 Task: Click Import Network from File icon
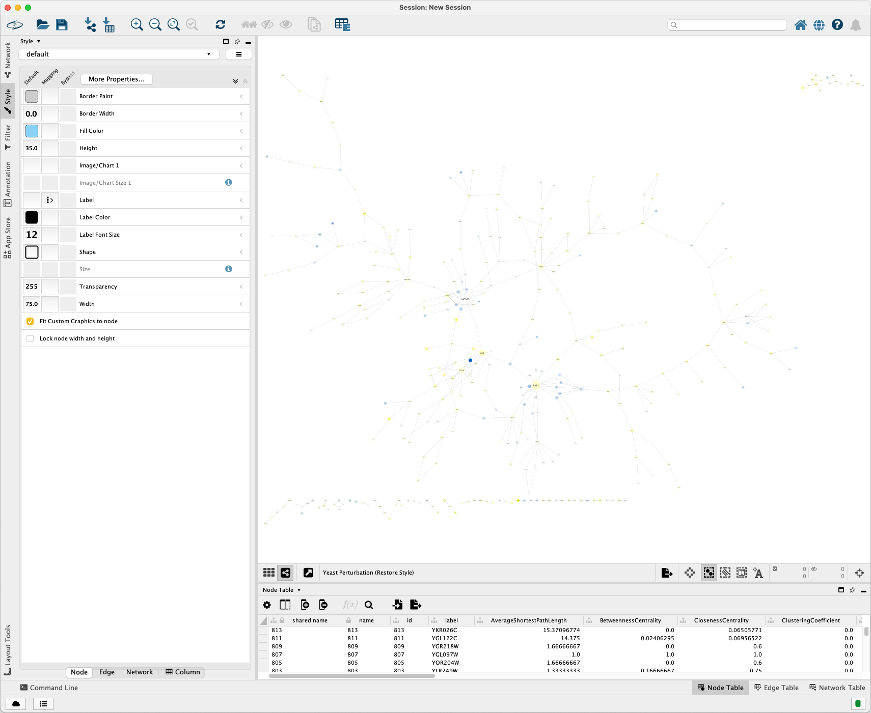coord(90,24)
